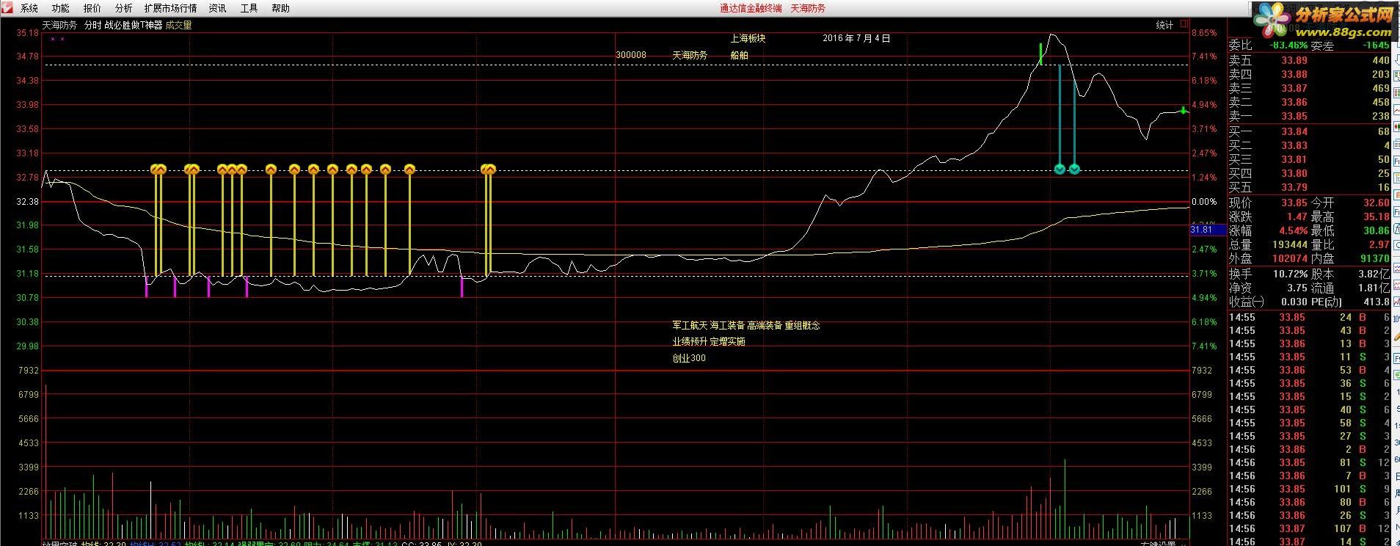Viewport: 1400px width, 546px height.
Task: Click the 创业300 index label
Action: click(x=689, y=358)
